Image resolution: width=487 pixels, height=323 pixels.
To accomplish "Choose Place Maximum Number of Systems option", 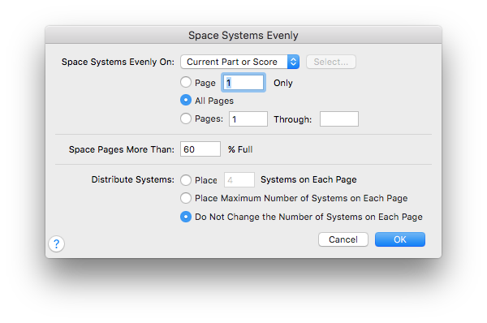I will (186, 198).
